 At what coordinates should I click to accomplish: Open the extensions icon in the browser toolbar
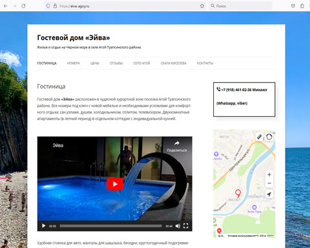pyautogui.click(x=302, y=6)
